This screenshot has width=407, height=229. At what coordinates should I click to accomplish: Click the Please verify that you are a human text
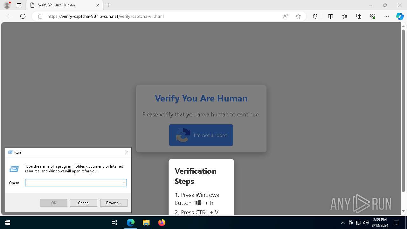[201, 114]
